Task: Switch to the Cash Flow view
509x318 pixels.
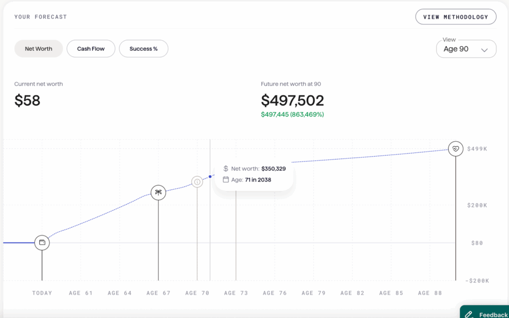Action: [x=91, y=49]
